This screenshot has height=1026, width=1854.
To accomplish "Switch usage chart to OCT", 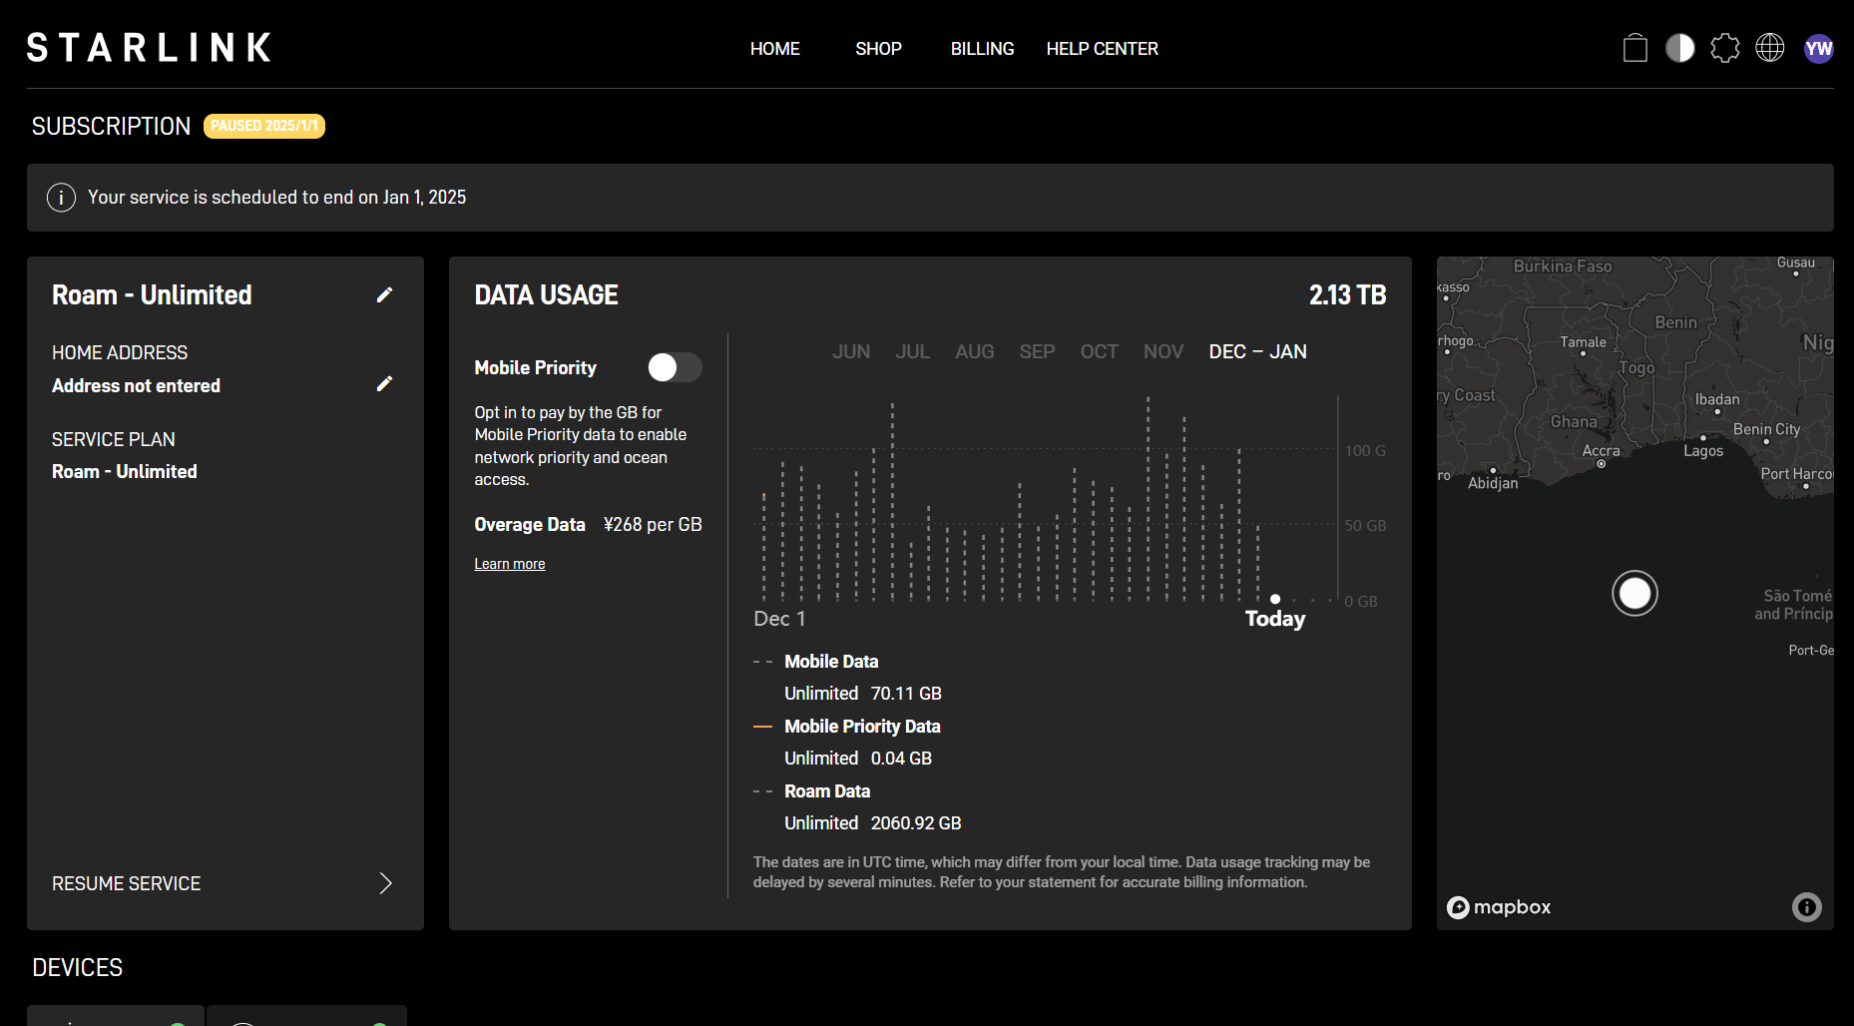I will pyautogui.click(x=1099, y=351).
